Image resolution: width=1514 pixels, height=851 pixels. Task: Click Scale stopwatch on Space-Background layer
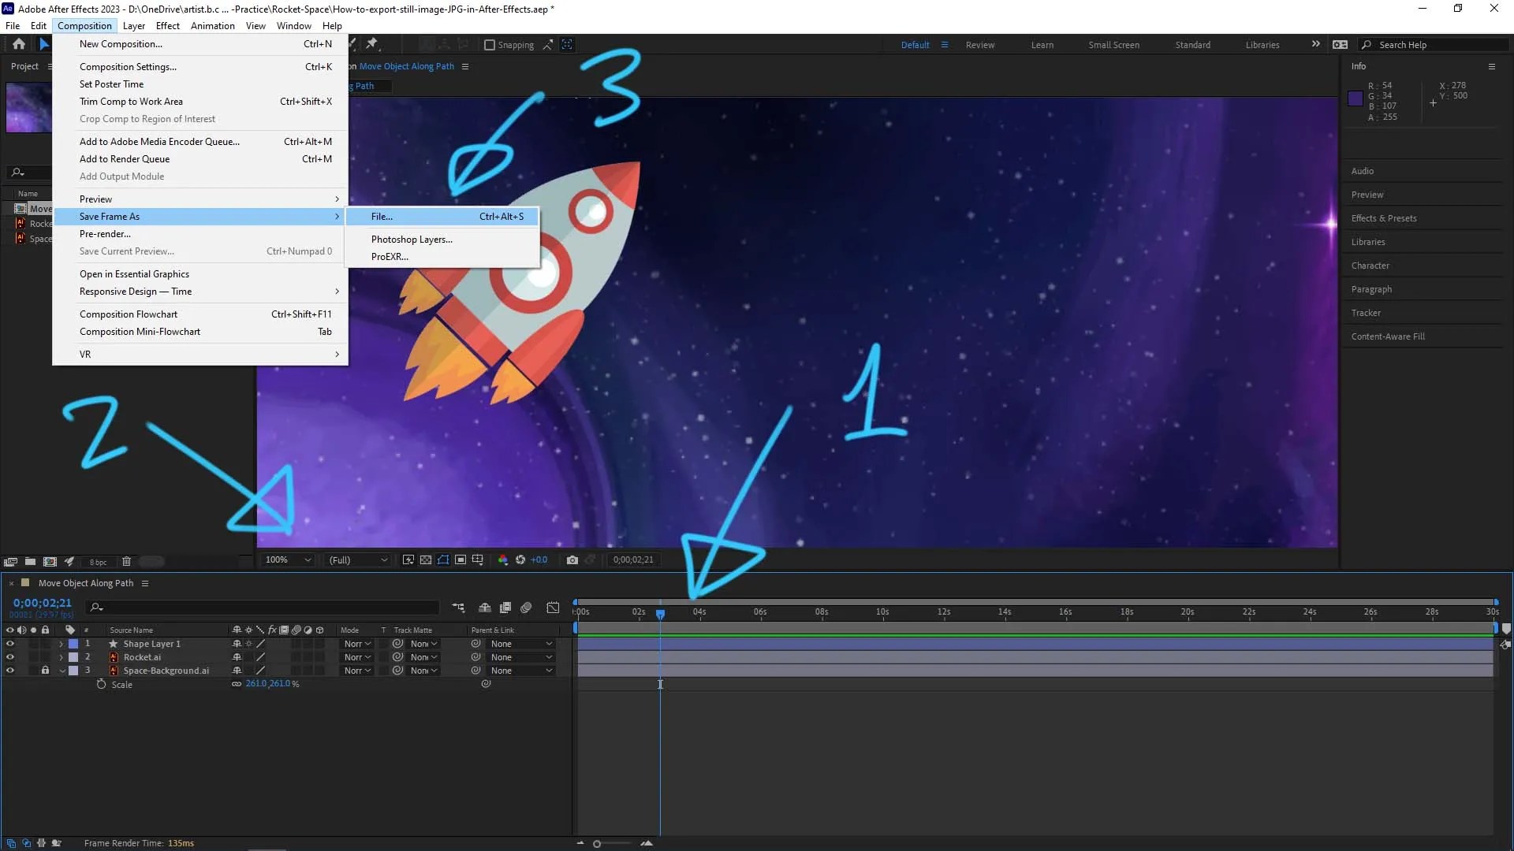tap(101, 685)
